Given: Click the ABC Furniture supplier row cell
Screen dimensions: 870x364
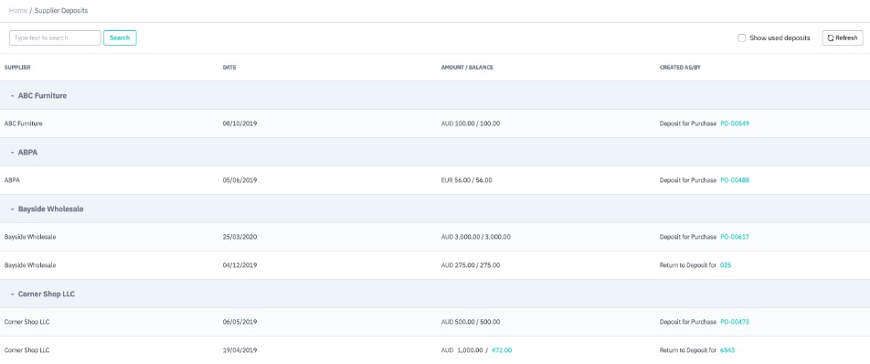Looking at the screenshot, I should pos(24,123).
